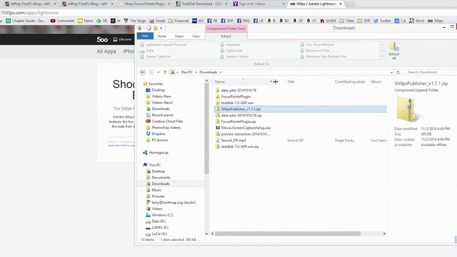The height and width of the screenshot is (257, 457).
Task: Go back with the Explorer back arrow
Action: pyautogui.click(x=143, y=72)
